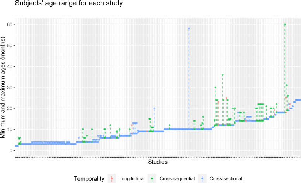Click the red Longitudinal legend marker
Image resolution: width=301 pixels, height=183 pixels.
[112, 178]
